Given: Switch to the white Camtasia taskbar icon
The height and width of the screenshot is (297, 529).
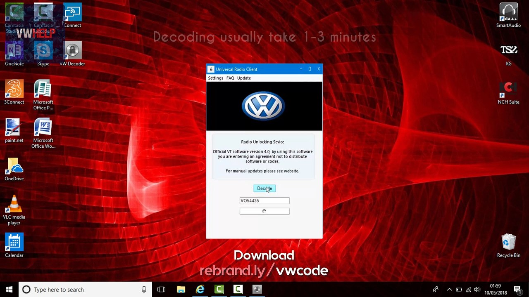Looking at the screenshot, I should click(238, 290).
